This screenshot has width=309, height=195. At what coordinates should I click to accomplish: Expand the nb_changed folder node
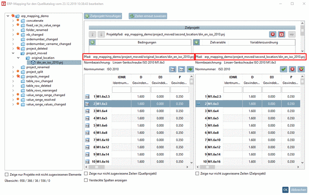tap(13, 34)
